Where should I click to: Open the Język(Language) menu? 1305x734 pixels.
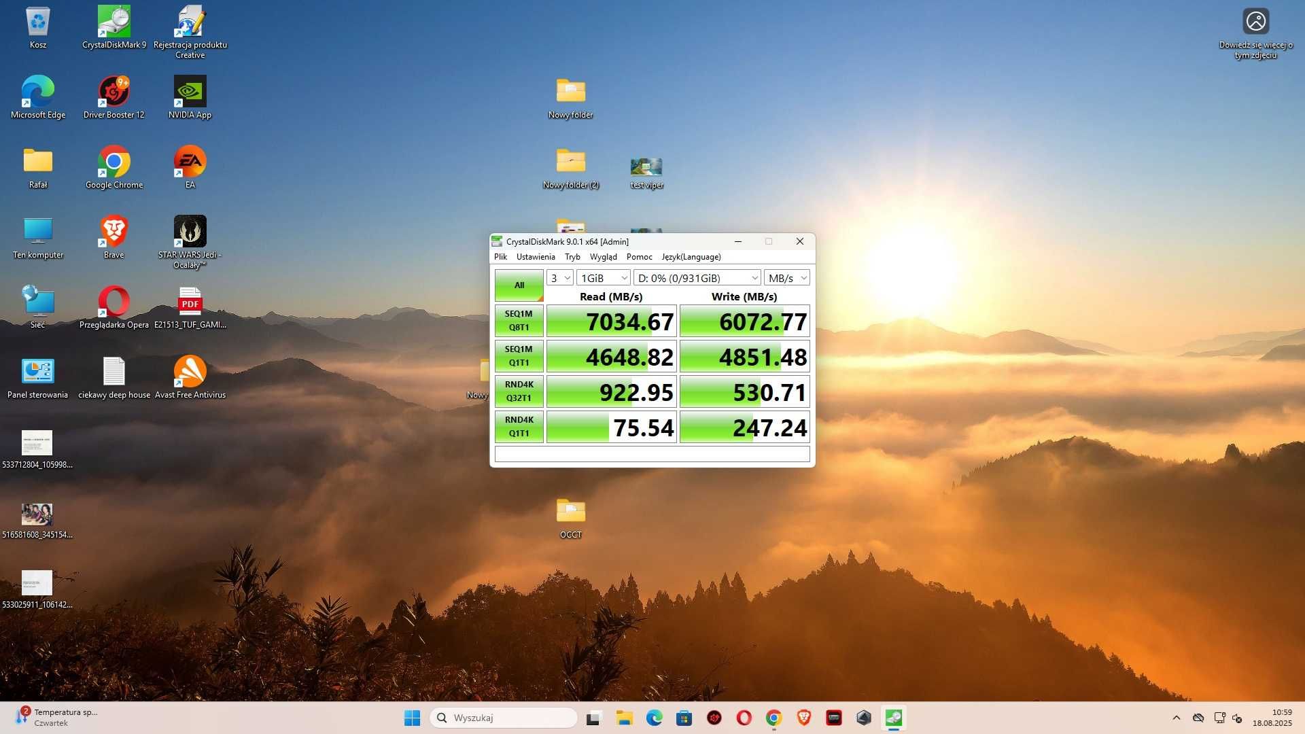[x=691, y=257]
